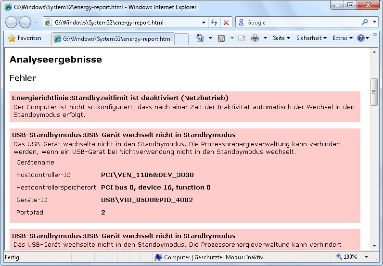Expand the zoom level dropdown arrow
The image size is (383, 266).
point(367,257)
